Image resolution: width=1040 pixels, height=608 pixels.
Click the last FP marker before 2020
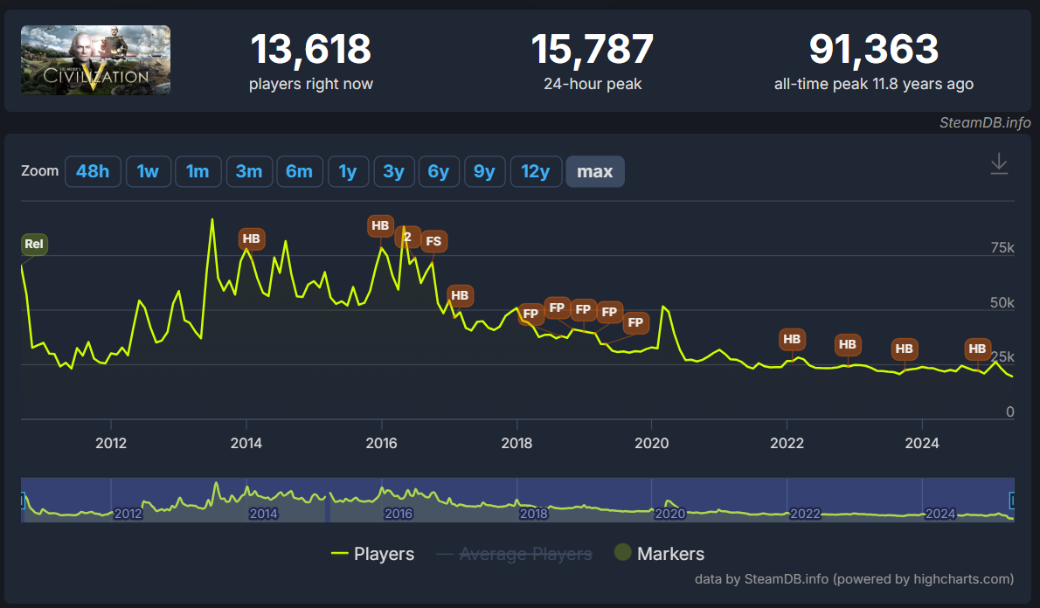(635, 323)
